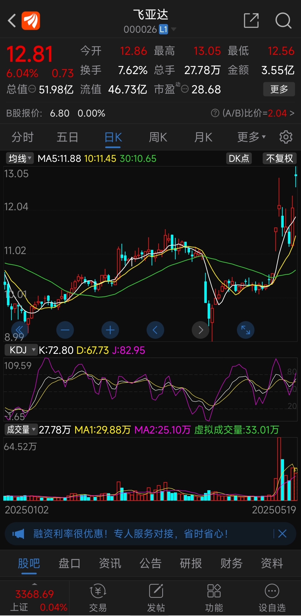Tap info icon beside 总值
The width and height of the screenshot is (301, 616).
point(32,89)
